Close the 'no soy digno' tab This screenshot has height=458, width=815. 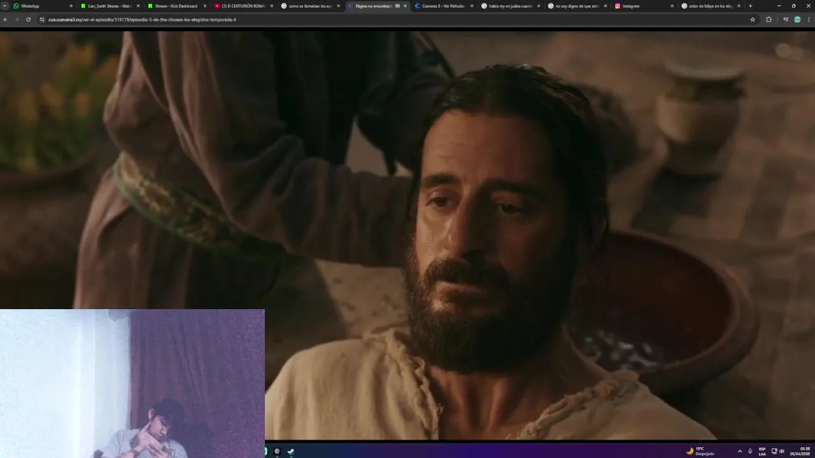click(x=606, y=6)
